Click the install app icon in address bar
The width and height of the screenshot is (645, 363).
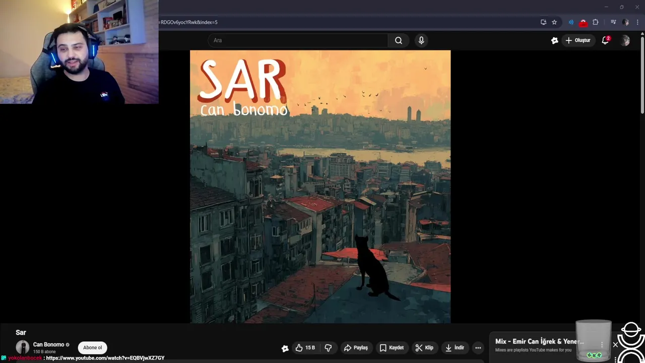(x=543, y=22)
